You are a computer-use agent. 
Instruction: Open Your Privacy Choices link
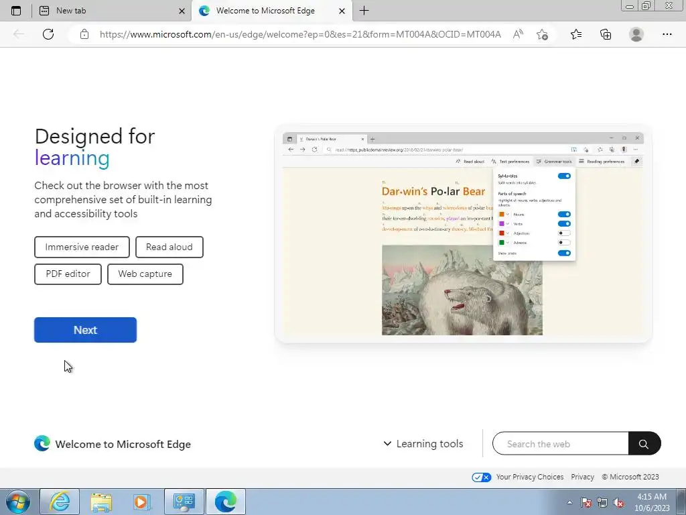pos(529,477)
